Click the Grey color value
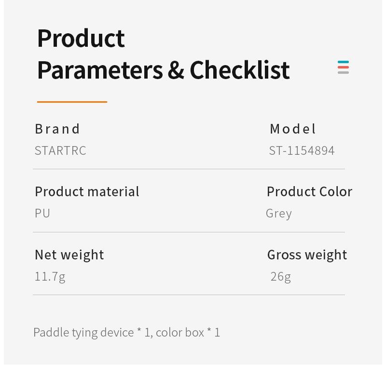This screenshot has height=365, width=386. pos(279,214)
